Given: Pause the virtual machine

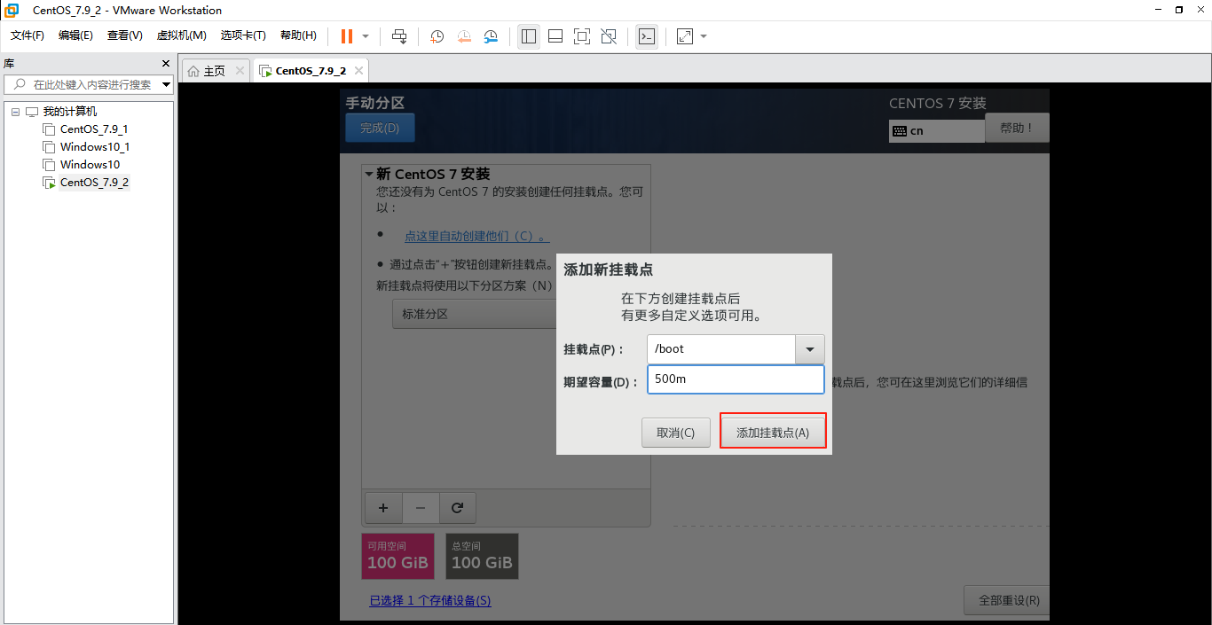Looking at the screenshot, I should point(345,36).
